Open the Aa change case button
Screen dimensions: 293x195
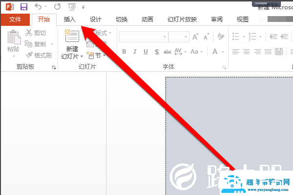[x=196, y=52]
